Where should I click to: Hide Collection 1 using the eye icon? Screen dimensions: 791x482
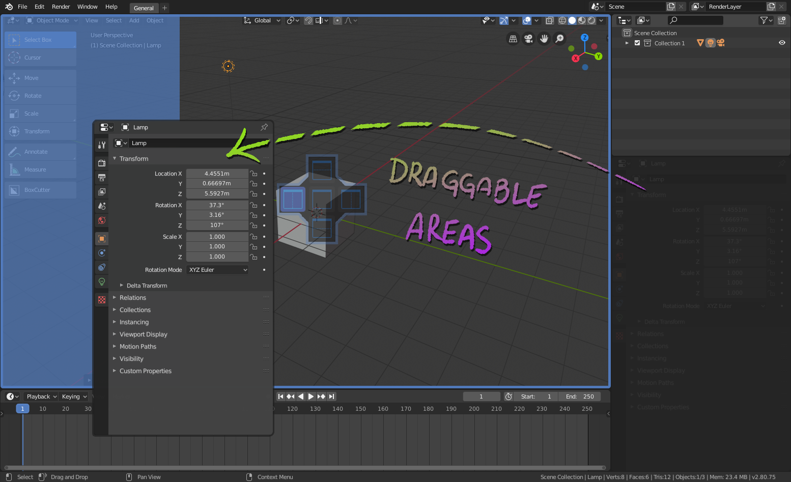point(782,43)
